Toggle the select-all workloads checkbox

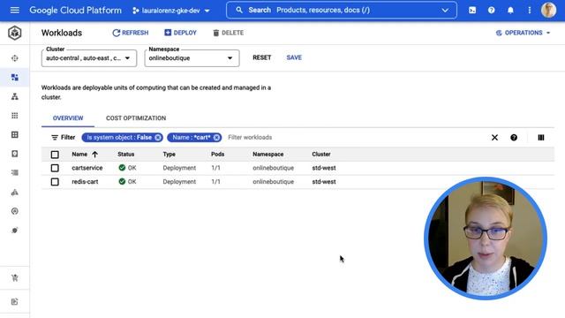coord(55,155)
